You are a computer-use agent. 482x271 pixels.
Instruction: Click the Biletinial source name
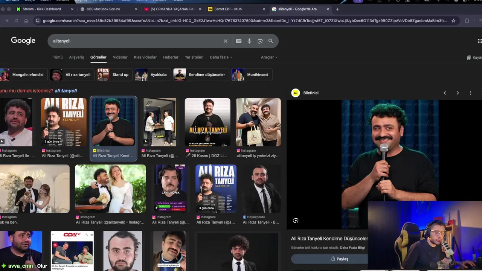(x=311, y=93)
